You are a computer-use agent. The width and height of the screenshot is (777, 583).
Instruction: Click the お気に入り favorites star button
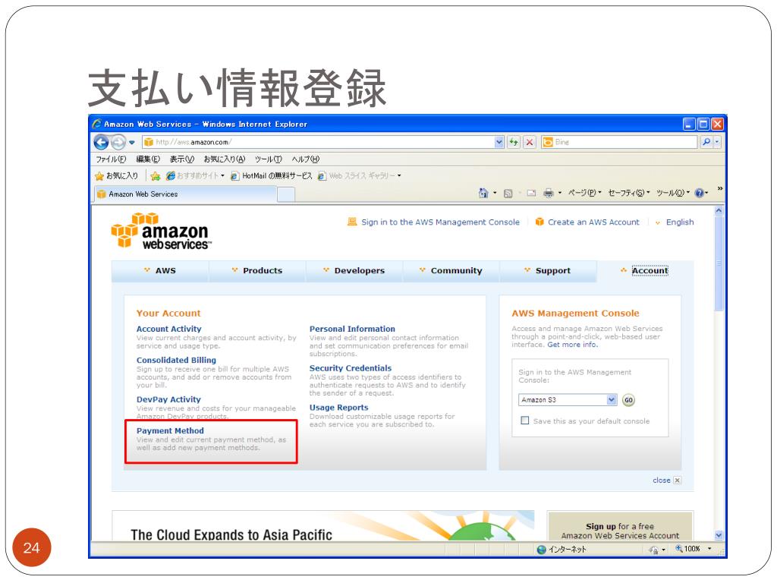116,176
